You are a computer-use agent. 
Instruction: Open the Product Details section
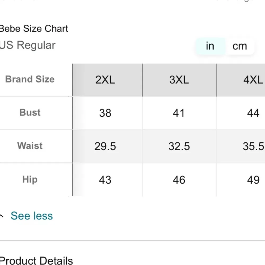pos(36,261)
